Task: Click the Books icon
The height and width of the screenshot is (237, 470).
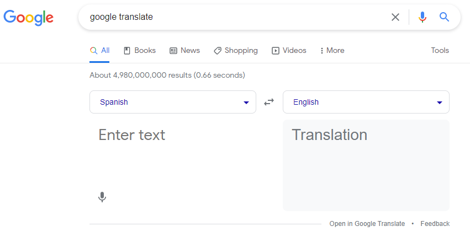Action: click(127, 51)
